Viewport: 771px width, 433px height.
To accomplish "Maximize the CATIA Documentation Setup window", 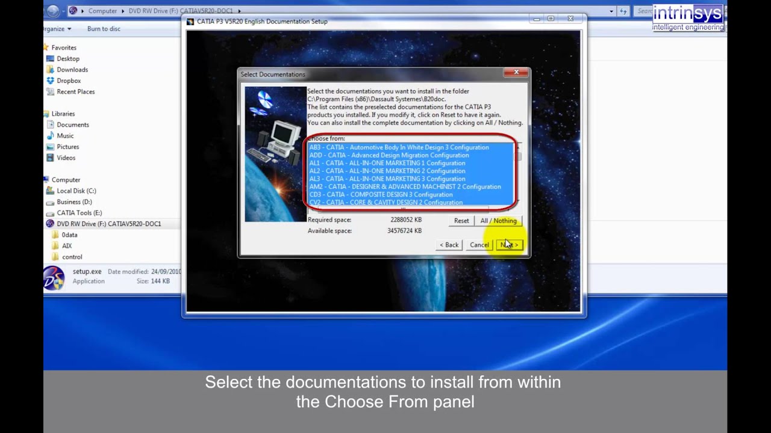I will coord(551,19).
